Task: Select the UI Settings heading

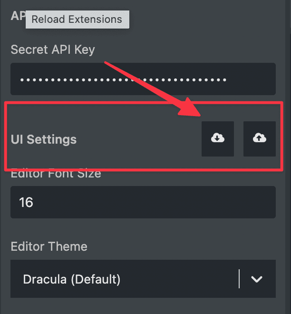Action: click(x=44, y=139)
